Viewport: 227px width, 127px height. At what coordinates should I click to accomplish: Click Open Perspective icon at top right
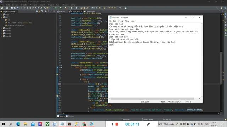221,8
